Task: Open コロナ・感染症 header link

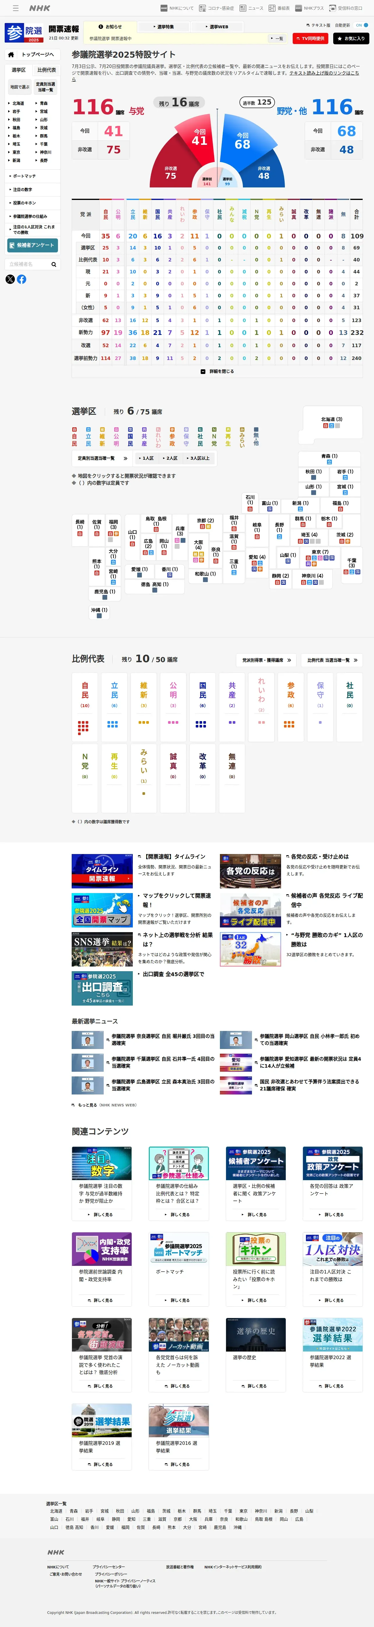Action: 216,8
